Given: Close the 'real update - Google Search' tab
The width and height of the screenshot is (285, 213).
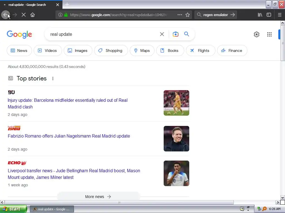Looking at the screenshot, I should [x=58, y=5].
